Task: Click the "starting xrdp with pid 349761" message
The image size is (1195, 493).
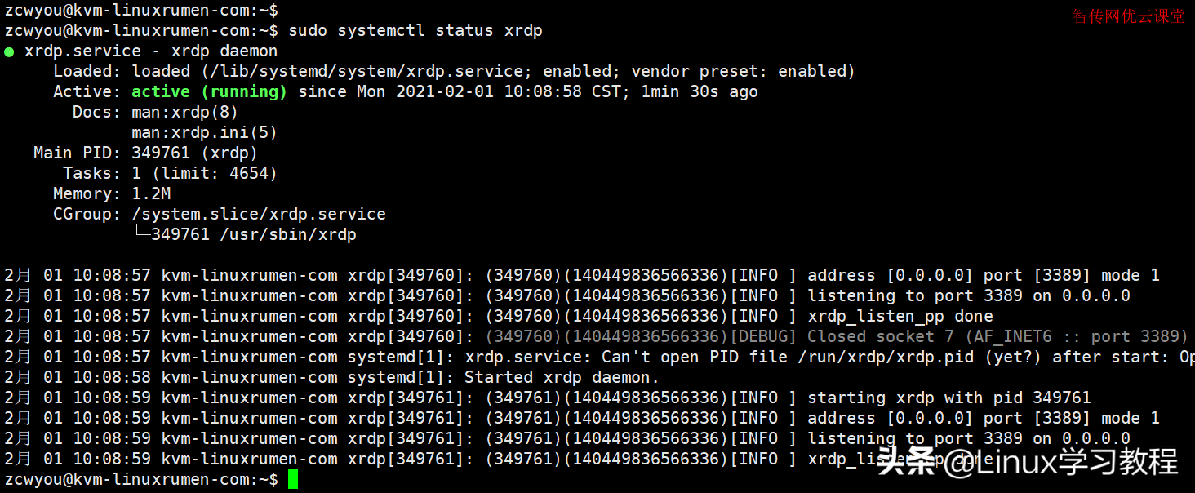Action: 949,398
